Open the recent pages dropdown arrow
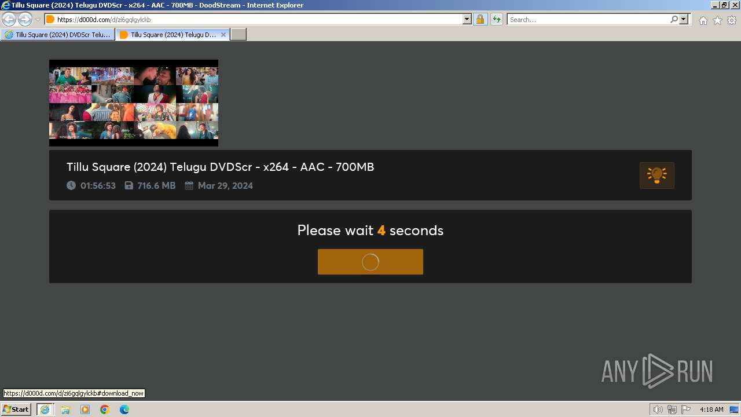This screenshot has width=741, height=417. click(38, 20)
